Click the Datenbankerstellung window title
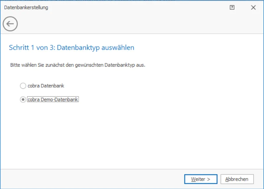The width and height of the screenshot is (264, 189). 26,7
